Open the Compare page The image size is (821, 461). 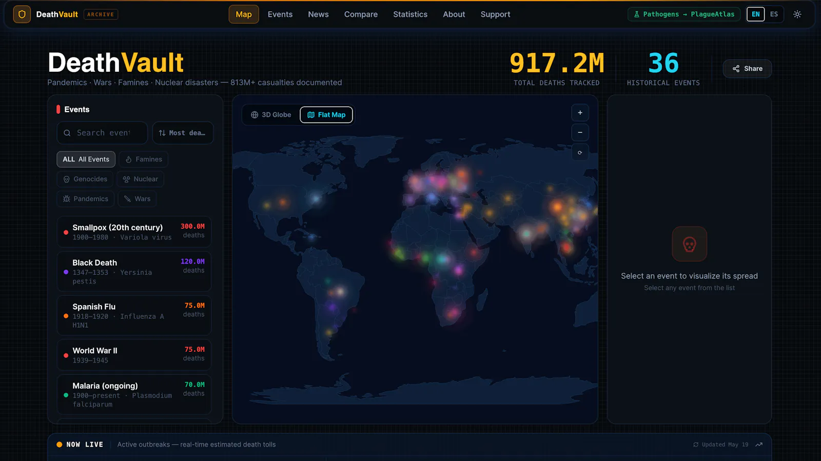361,14
